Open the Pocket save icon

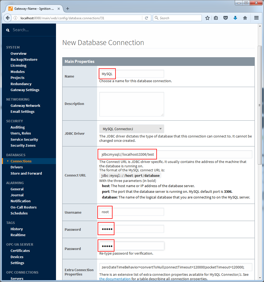coord(226,18)
